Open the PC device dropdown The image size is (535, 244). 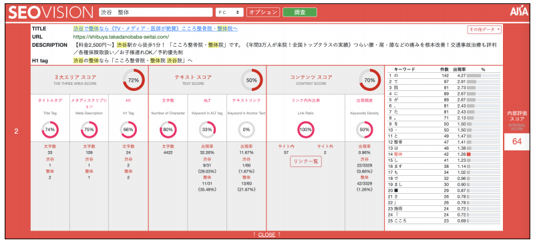(229, 12)
